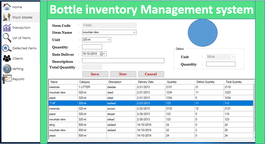Click the blue circle image
The image size is (265, 144).
pos(203,33)
